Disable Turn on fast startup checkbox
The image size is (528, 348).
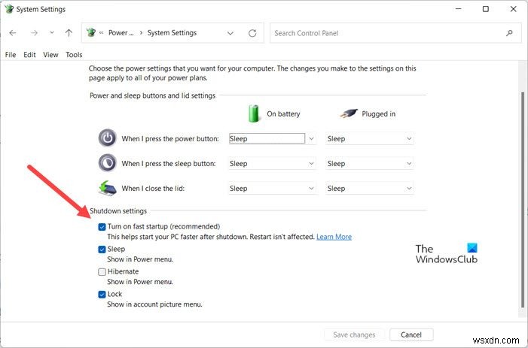coord(102,226)
